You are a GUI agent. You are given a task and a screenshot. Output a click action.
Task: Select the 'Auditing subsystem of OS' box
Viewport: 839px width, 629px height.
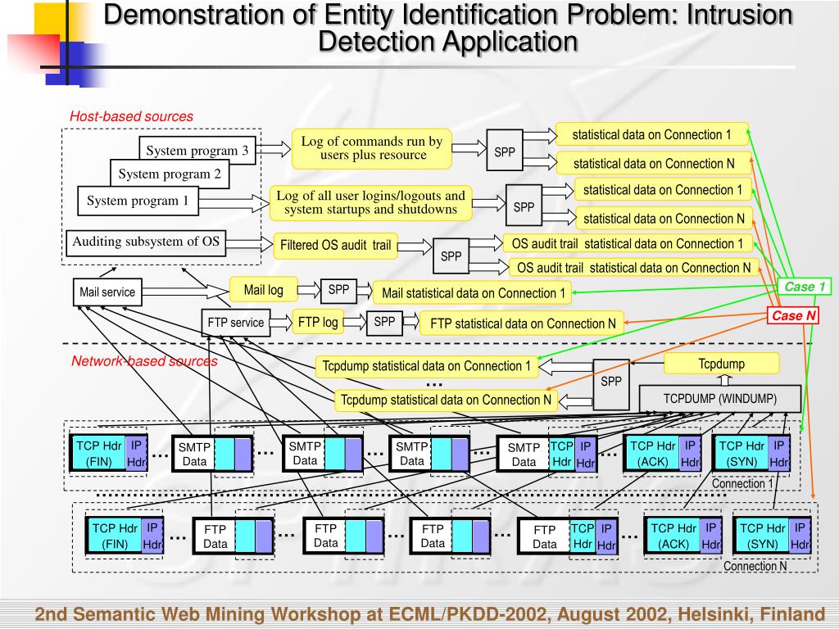pyautogui.click(x=146, y=242)
